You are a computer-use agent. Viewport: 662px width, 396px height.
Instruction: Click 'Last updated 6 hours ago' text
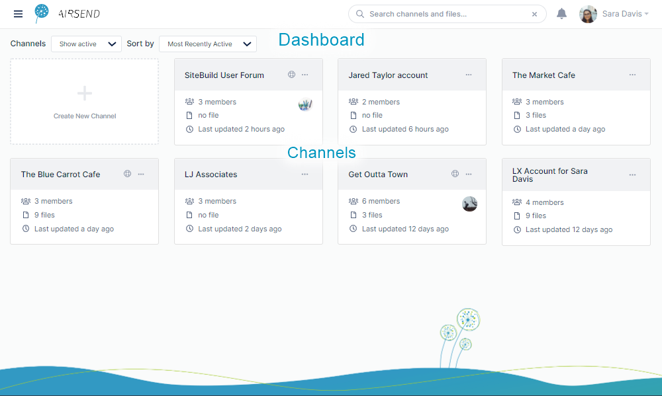pyautogui.click(x=405, y=129)
